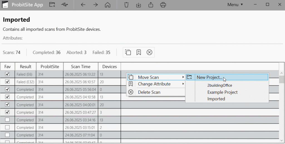This screenshot has width=285, height=144.
Task: Go back with the left arrow
Action: pos(83,5)
